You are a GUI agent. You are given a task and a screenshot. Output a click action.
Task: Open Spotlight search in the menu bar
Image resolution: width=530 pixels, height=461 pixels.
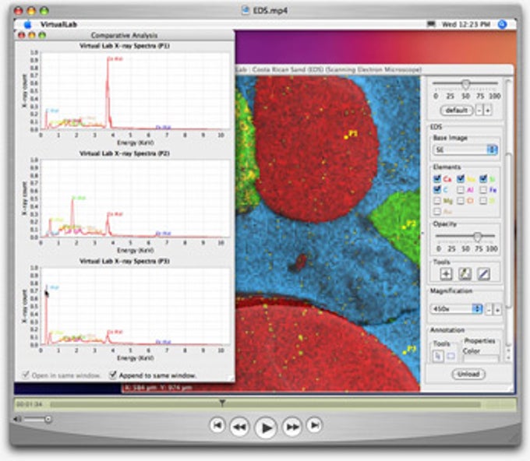503,24
